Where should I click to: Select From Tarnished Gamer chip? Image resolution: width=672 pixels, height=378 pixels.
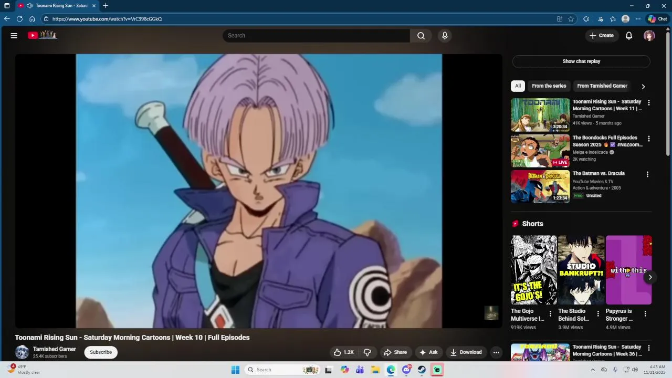point(602,86)
